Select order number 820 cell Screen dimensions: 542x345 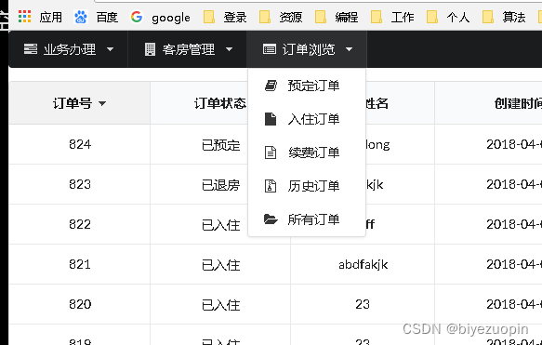coord(80,304)
